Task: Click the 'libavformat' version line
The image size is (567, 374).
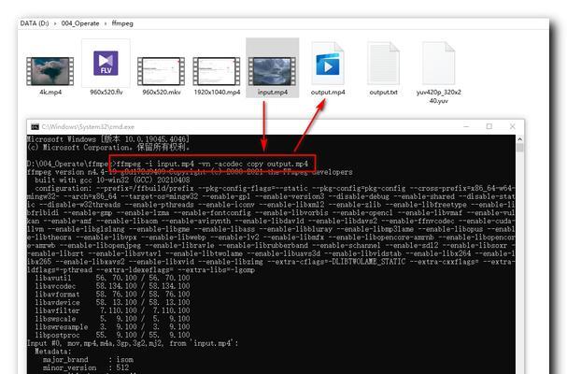Action: click(x=112, y=295)
